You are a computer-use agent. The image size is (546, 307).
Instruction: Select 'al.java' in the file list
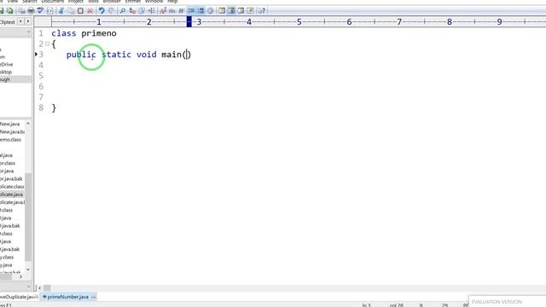6,155
